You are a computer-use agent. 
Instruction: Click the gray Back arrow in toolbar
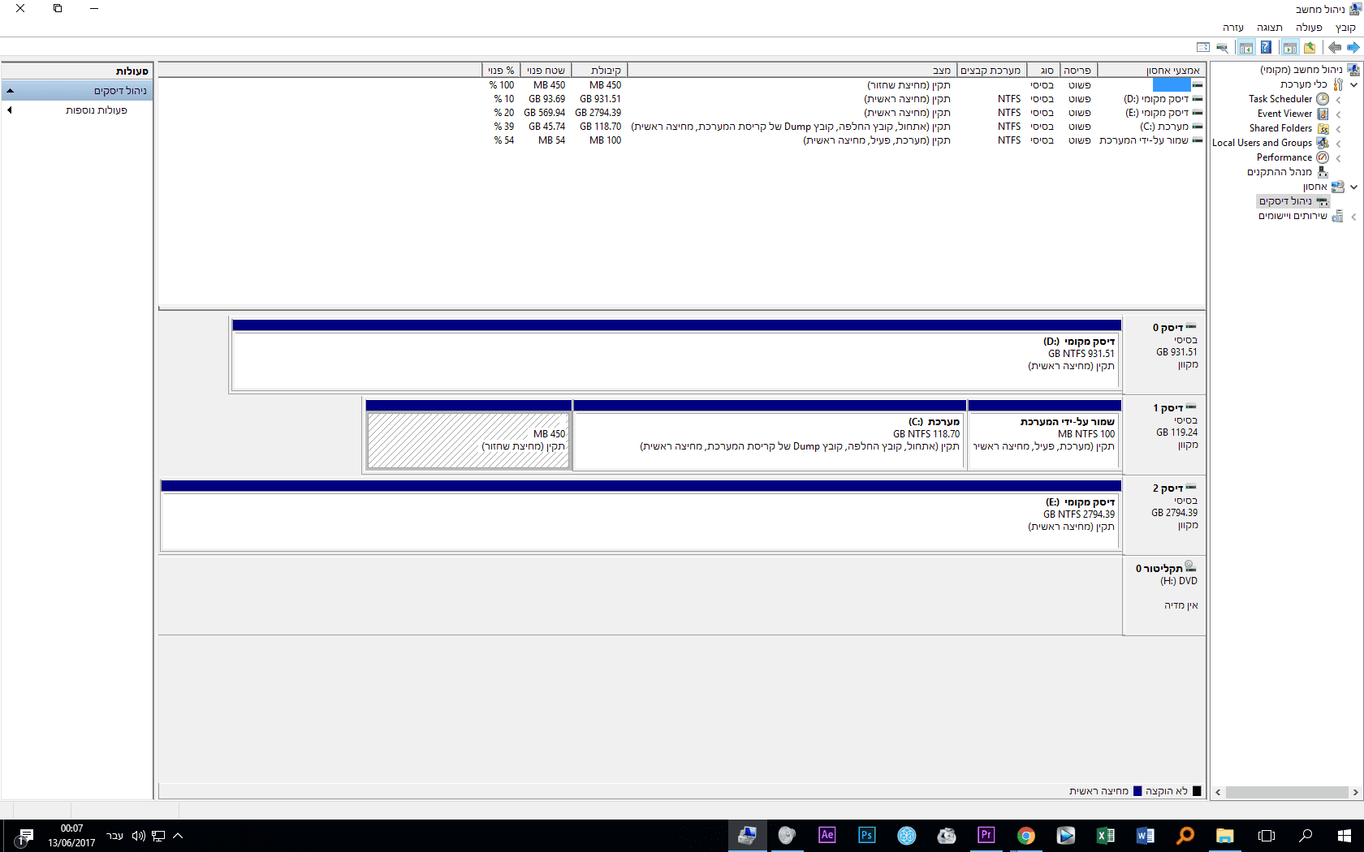click(x=1334, y=47)
